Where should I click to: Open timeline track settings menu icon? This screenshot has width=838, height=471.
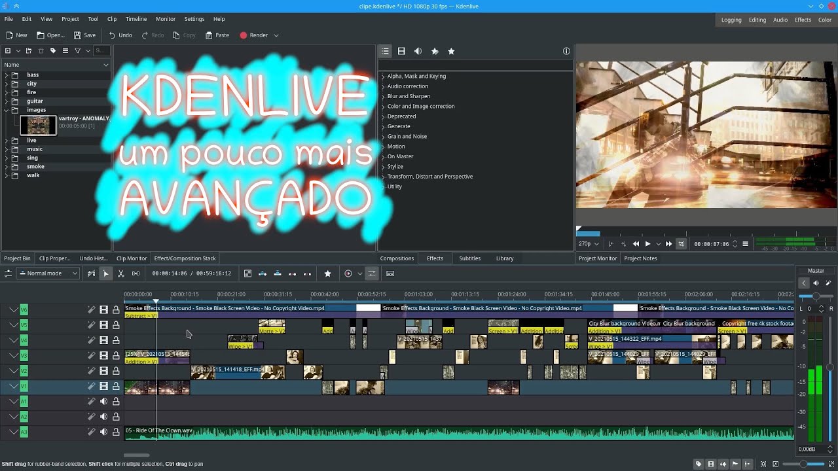coord(8,273)
